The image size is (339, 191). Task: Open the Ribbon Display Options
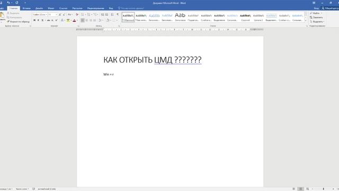pos(314,3)
